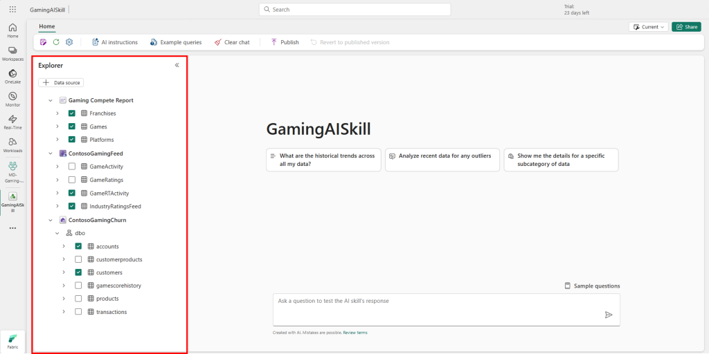Image resolution: width=709 pixels, height=354 pixels.
Task: Select the Home ribbon tab
Action: point(46,26)
